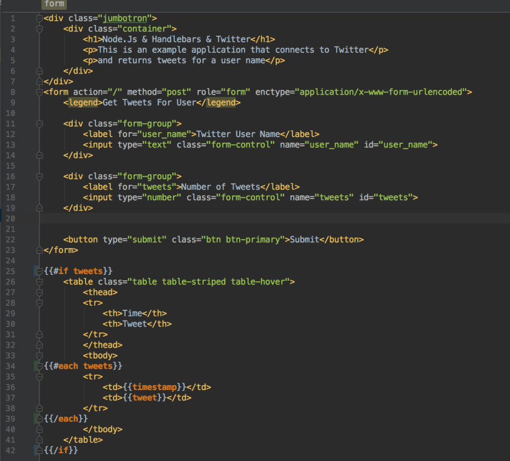Select the 'form' breadcrumb at the top
510x461 pixels.
54,4
